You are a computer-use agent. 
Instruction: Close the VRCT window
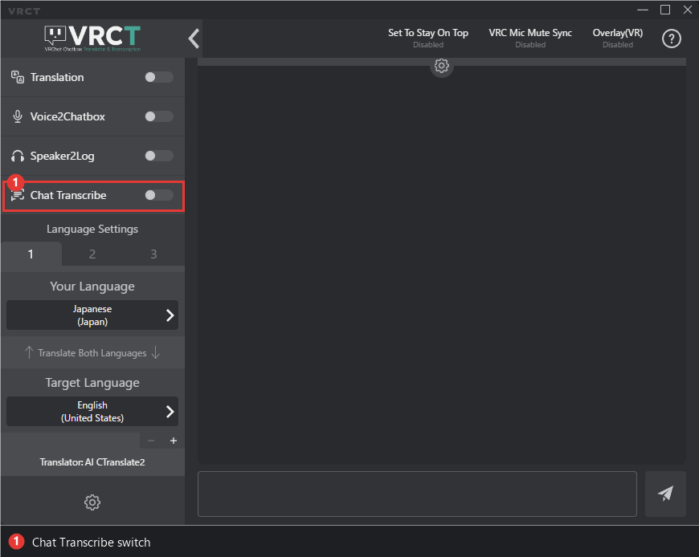tap(688, 10)
